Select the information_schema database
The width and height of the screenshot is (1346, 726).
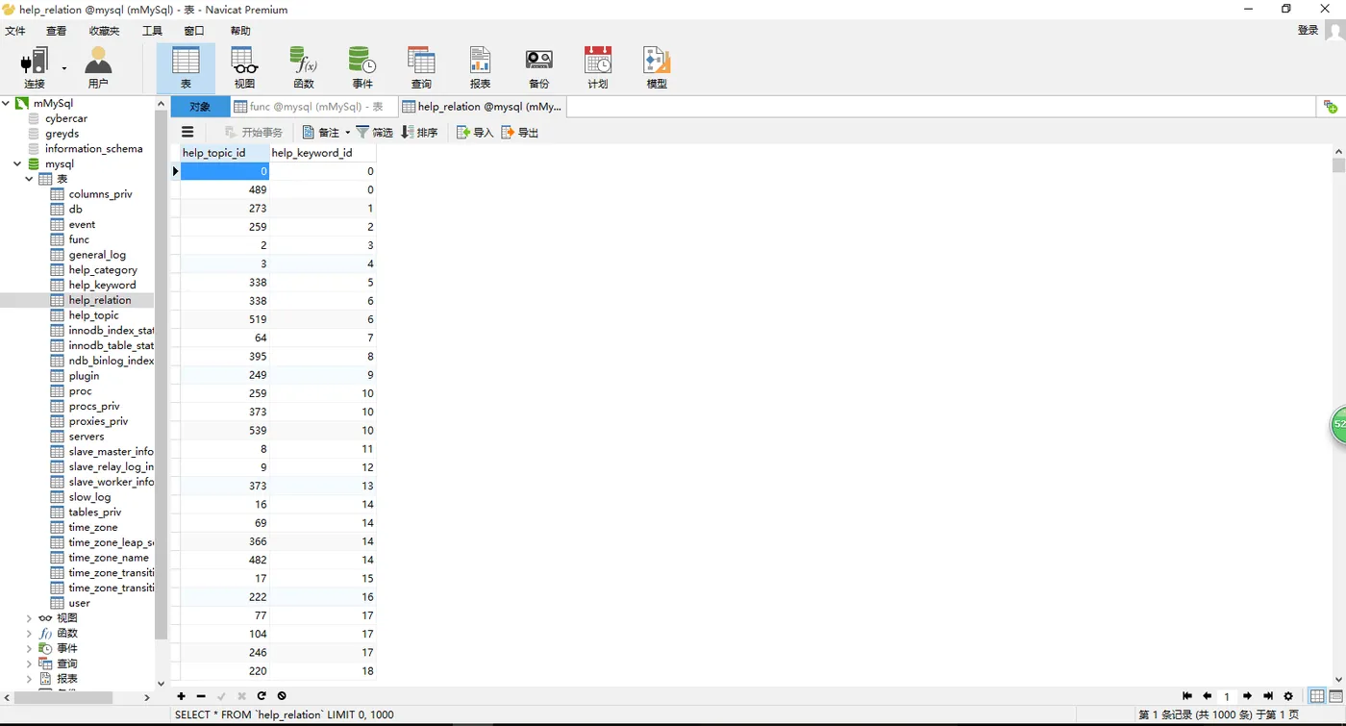[x=93, y=149]
